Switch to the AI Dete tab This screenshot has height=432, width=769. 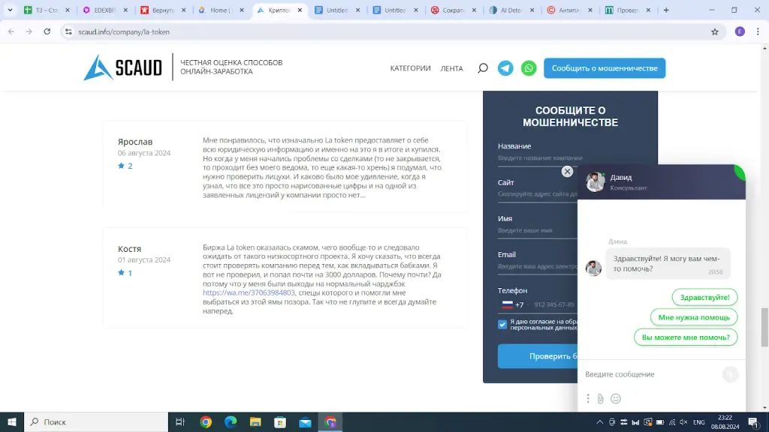(511, 10)
